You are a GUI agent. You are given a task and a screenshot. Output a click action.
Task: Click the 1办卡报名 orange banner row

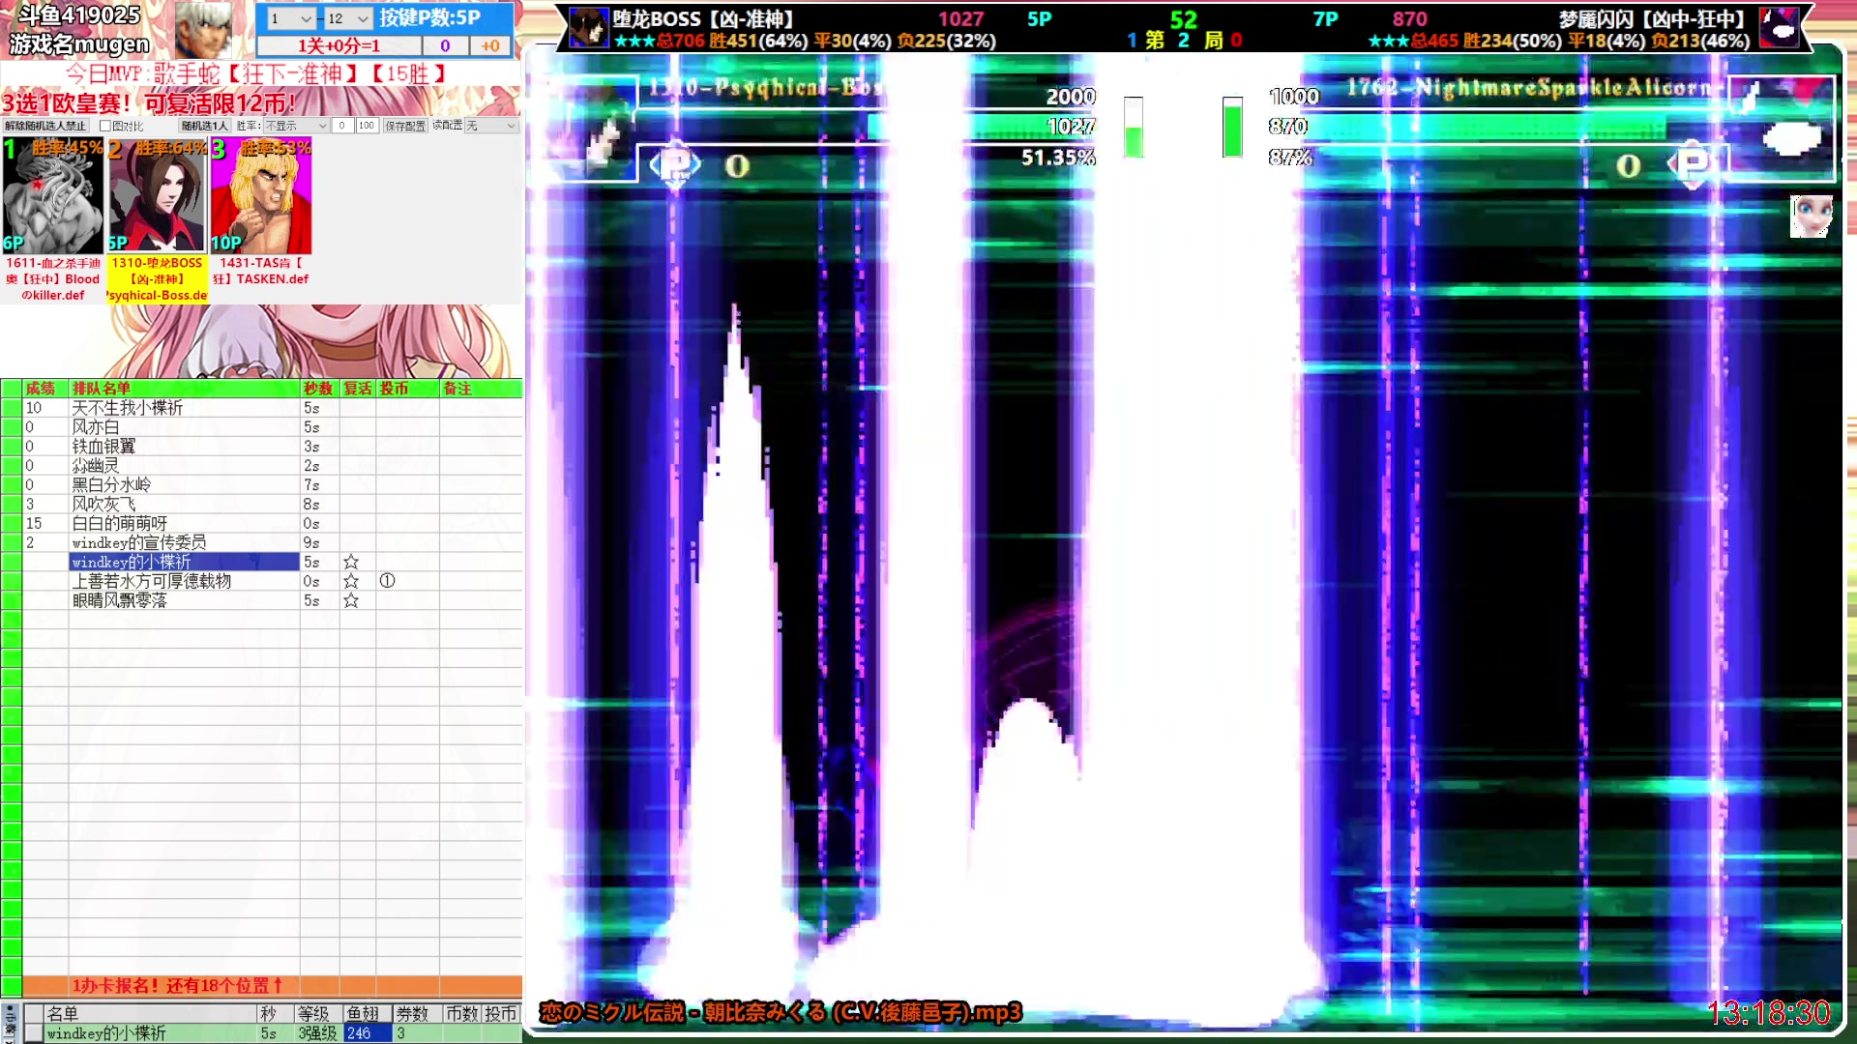(273, 986)
